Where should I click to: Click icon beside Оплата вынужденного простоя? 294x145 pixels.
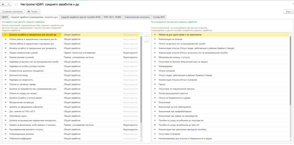[155, 93]
